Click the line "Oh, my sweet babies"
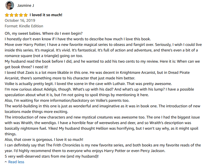211x167 pixels. (x=44, y=33)
